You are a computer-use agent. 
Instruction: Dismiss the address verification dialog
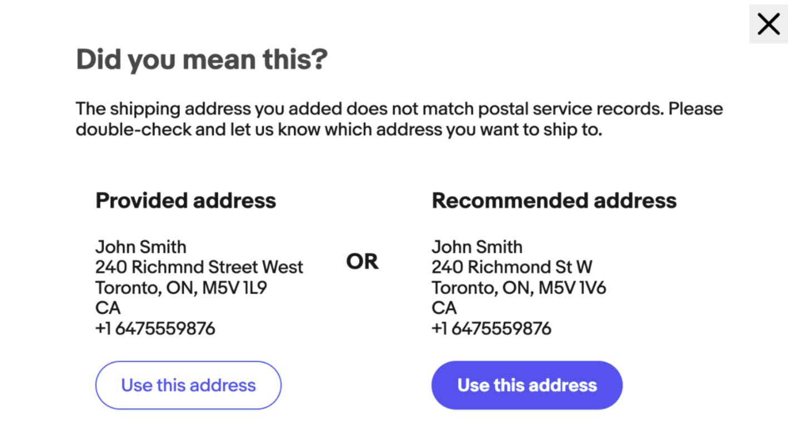pos(768,24)
